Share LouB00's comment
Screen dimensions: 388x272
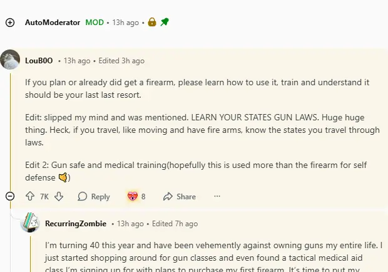coord(180,196)
